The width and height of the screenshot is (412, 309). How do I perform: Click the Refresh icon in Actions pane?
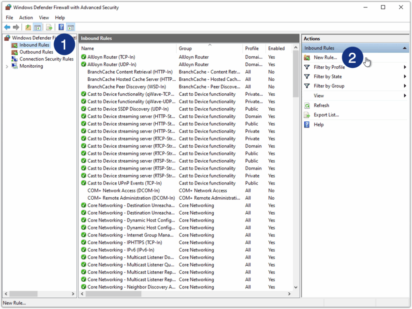[307, 105]
